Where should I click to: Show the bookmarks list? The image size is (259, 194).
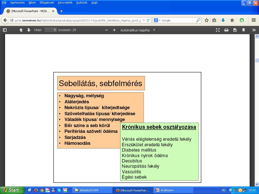pyautogui.click(x=214, y=20)
